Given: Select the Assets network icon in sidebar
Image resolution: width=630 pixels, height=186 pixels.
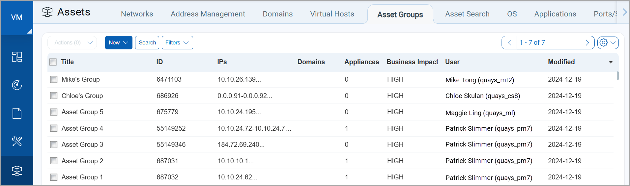Looking at the screenshot, I should 17,171.
